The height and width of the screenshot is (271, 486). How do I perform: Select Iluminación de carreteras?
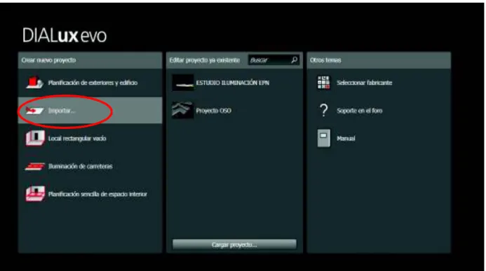pyautogui.click(x=80, y=166)
